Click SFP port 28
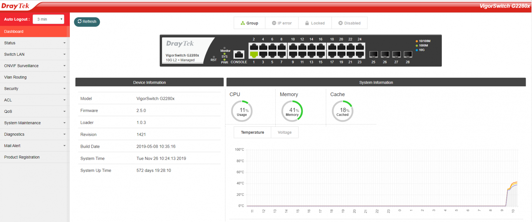532x222 pixels. point(408,54)
